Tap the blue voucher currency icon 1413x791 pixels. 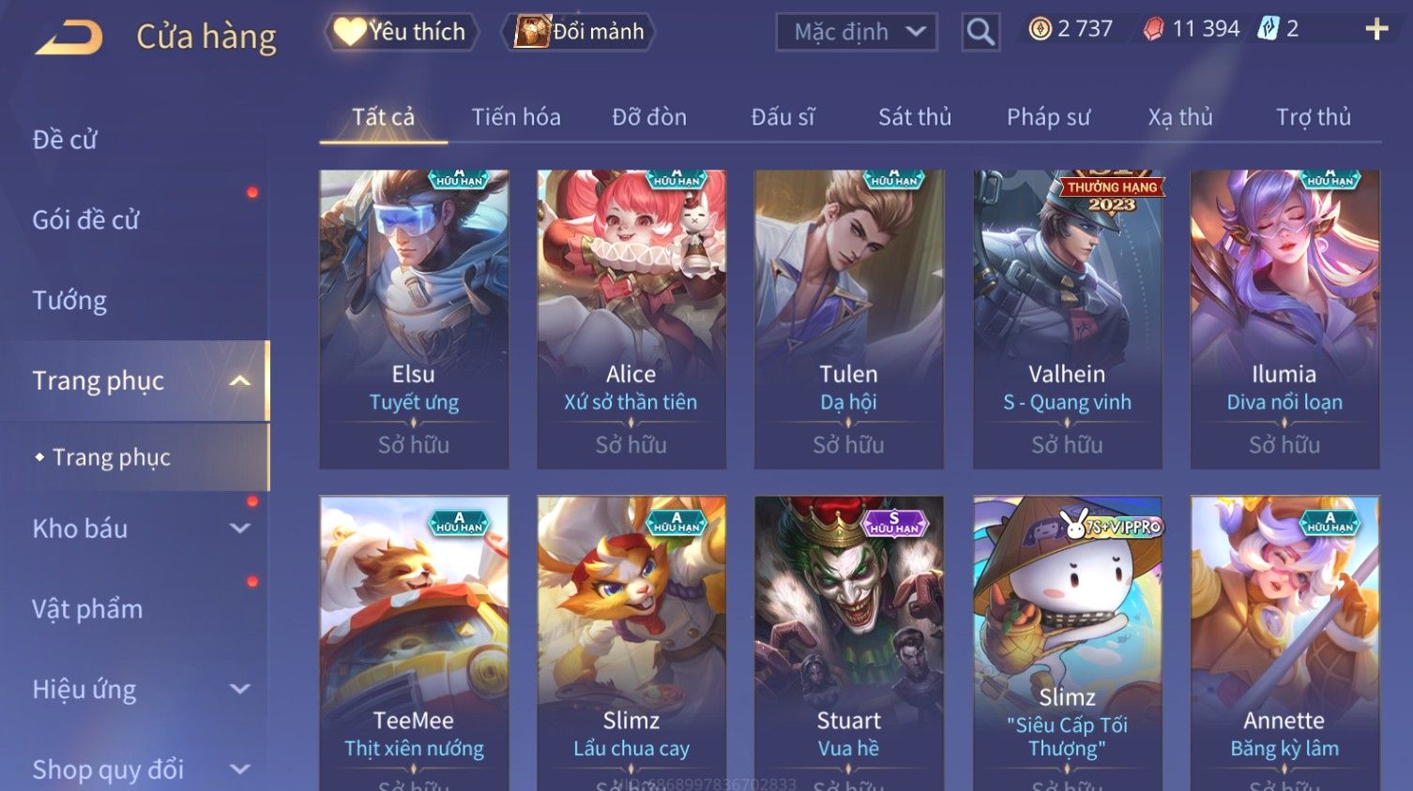tap(1268, 29)
